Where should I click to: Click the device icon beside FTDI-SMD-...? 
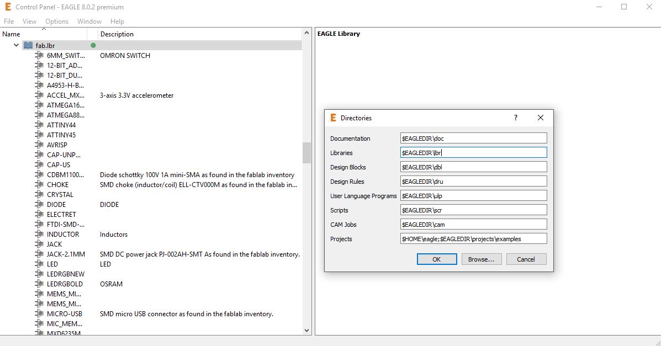[x=39, y=224]
